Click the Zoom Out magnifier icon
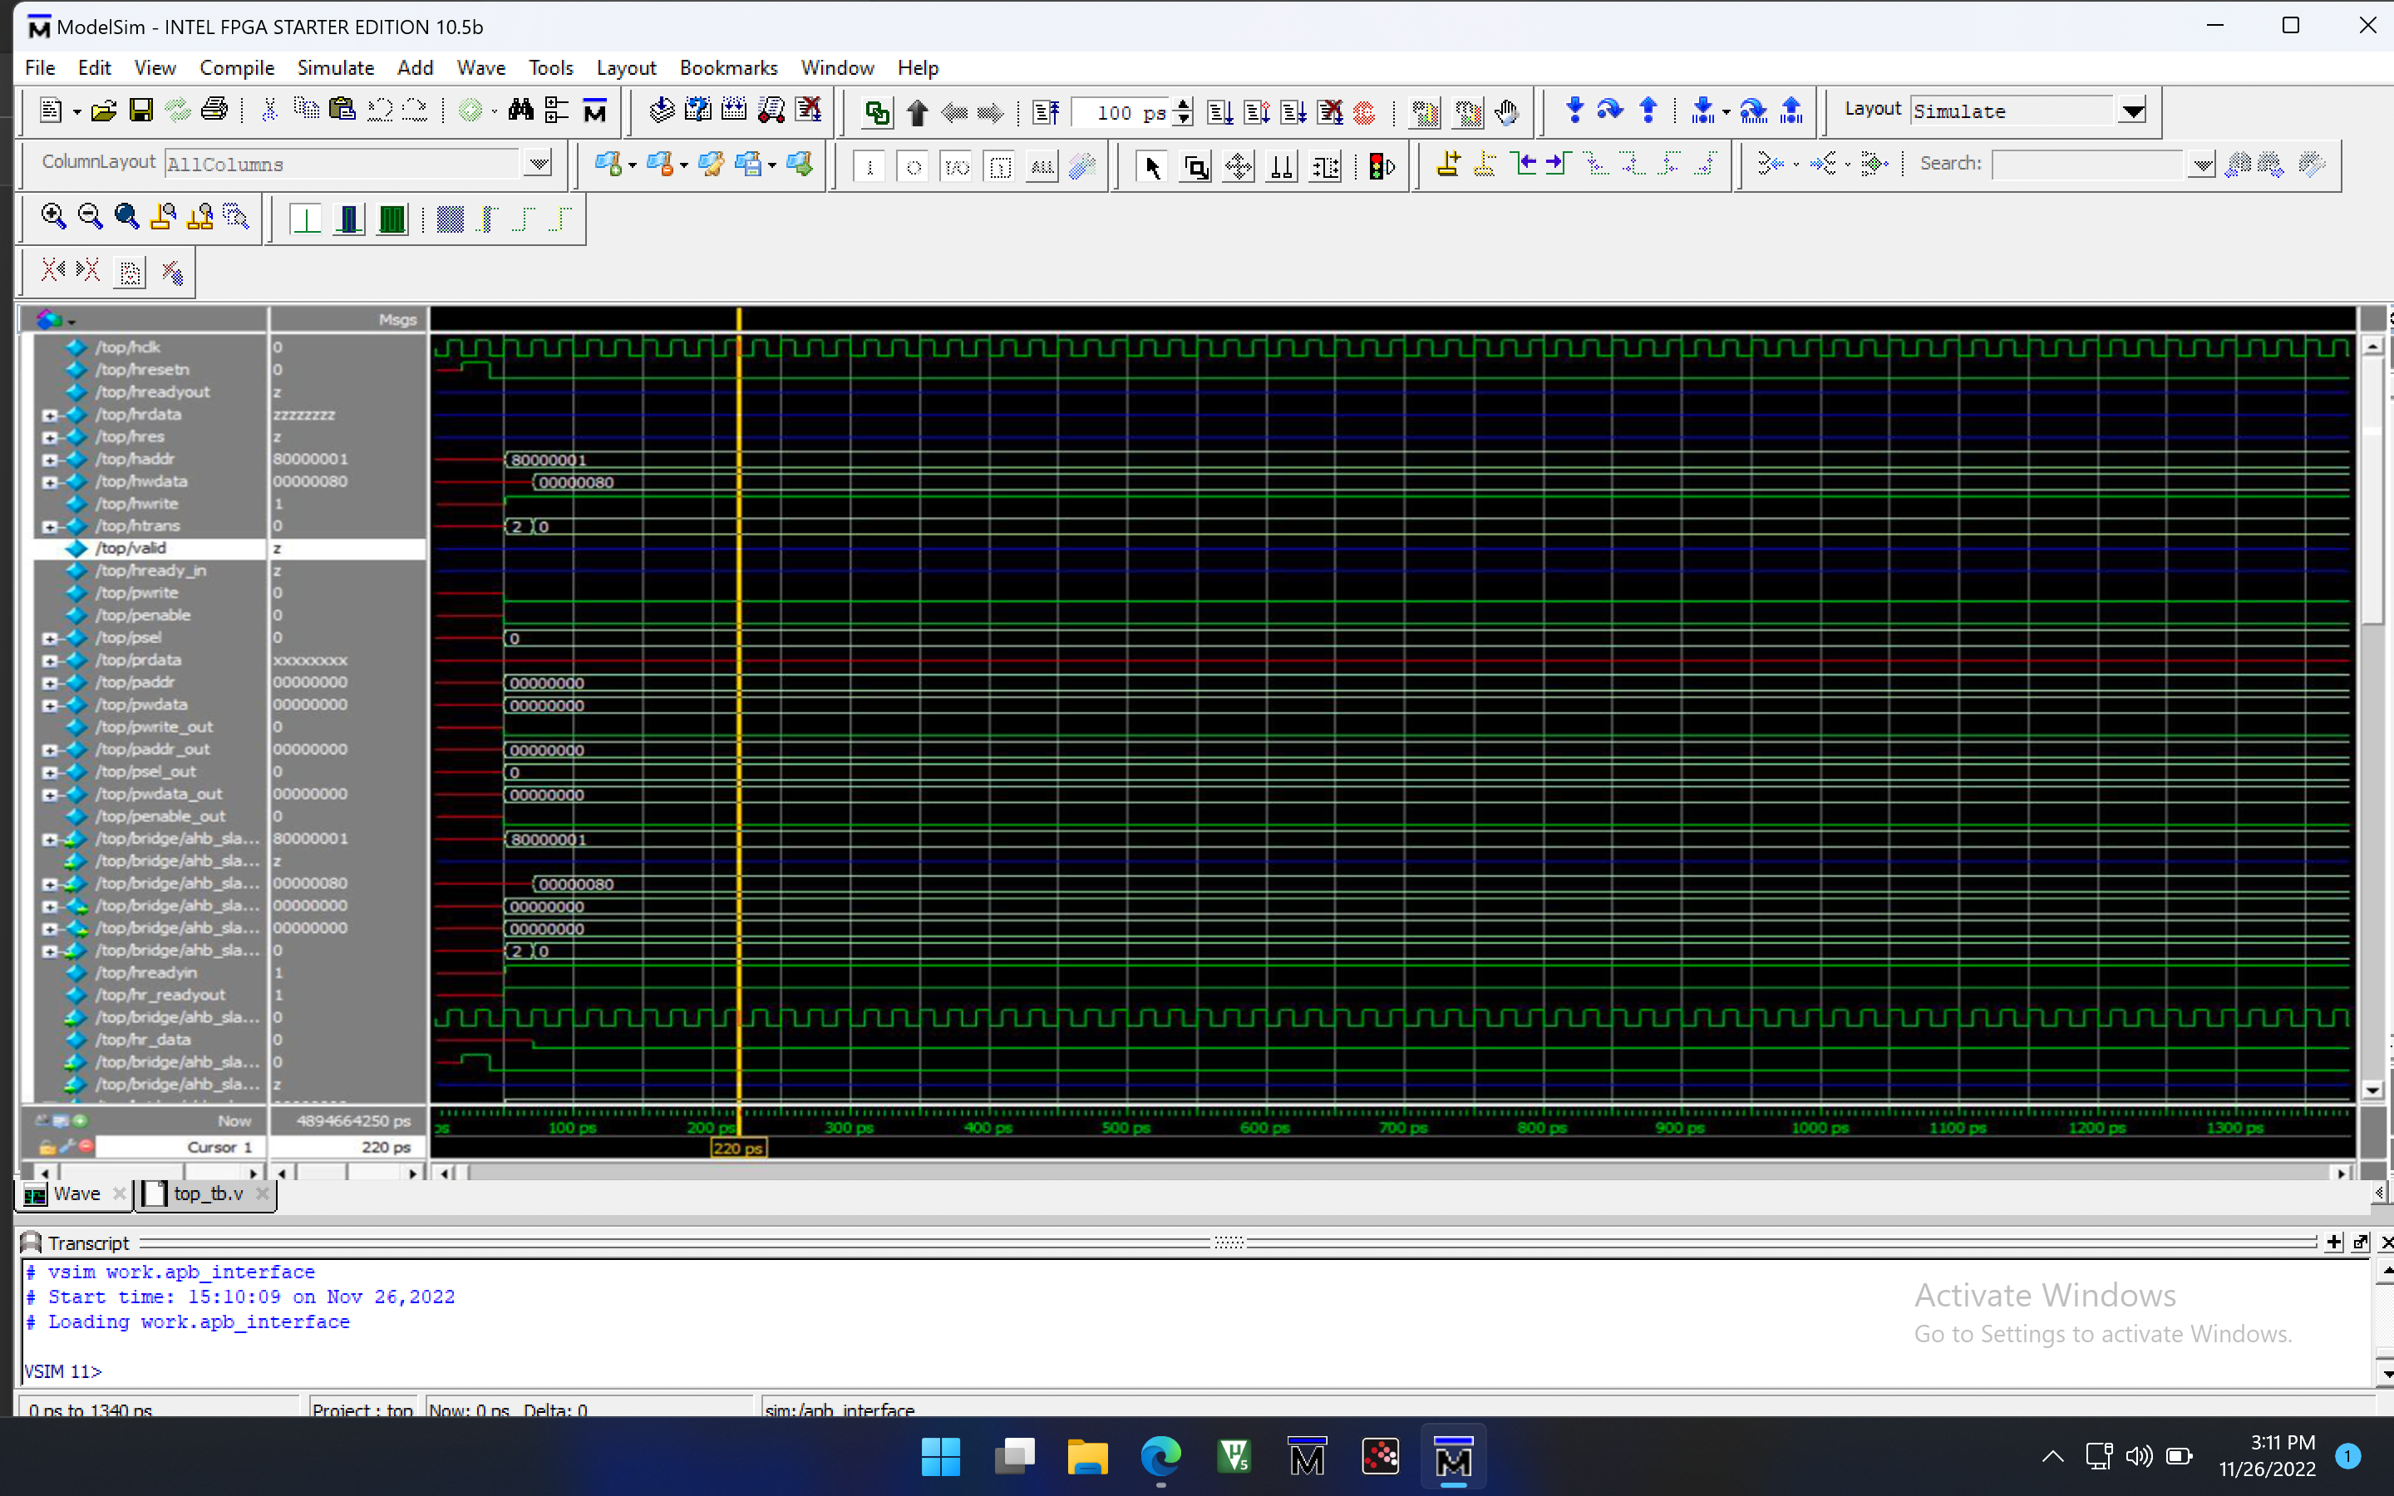 [90, 217]
